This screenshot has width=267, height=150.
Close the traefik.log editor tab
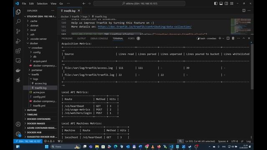[79, 10]
